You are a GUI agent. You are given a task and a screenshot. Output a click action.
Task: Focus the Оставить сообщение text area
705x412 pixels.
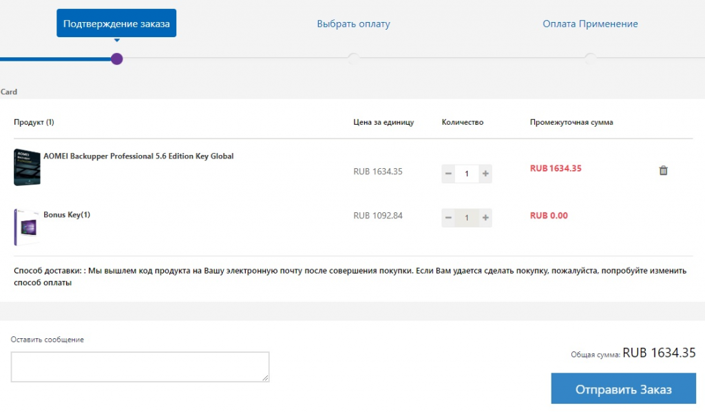140,367
